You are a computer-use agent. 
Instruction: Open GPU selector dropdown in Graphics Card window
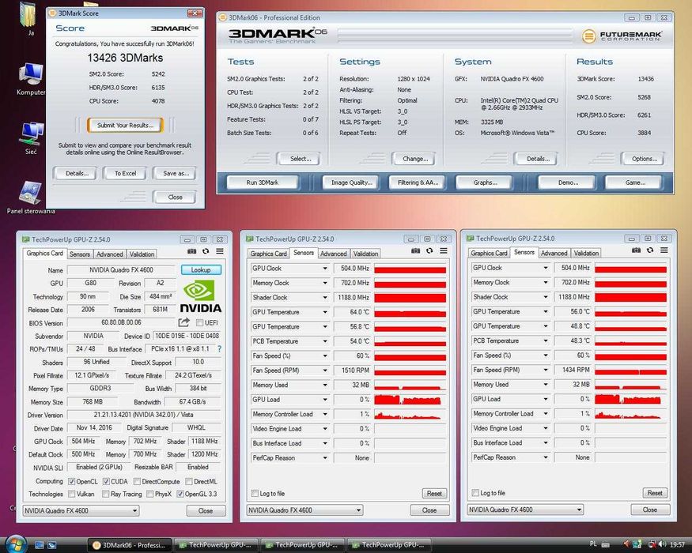81,510
